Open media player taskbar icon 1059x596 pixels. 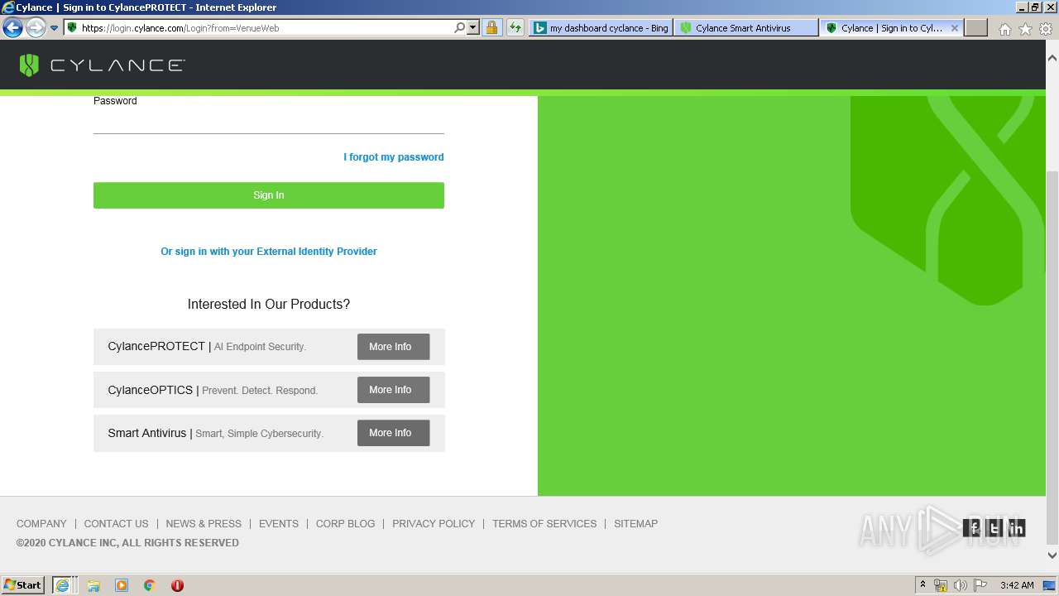tap(122, 585)
